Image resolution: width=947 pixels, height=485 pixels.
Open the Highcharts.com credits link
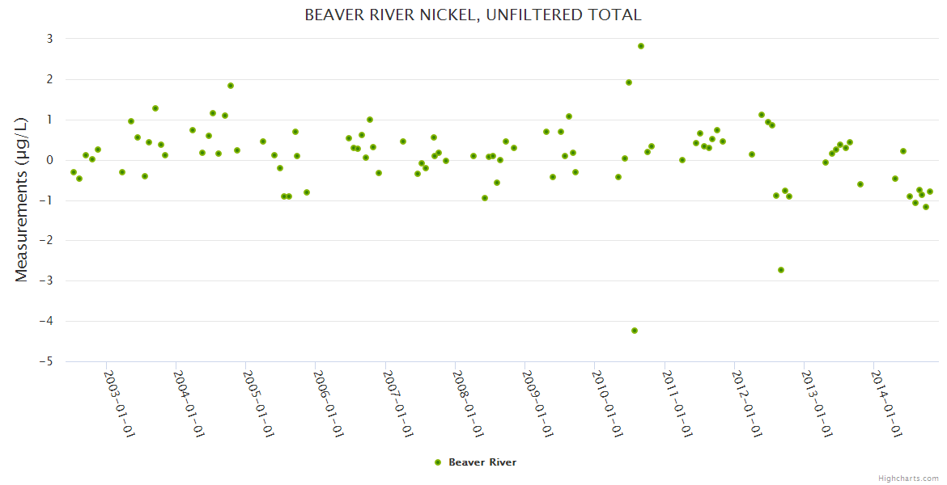(x=908, y=478)
